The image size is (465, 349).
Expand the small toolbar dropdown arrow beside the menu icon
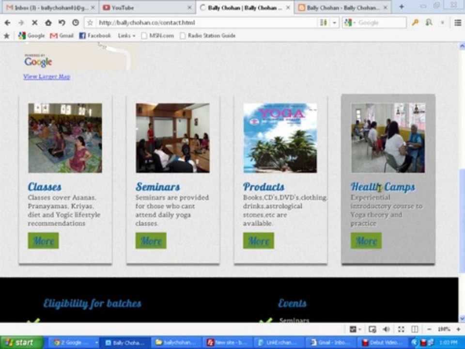pyautogui.click(x=442, y=23)
